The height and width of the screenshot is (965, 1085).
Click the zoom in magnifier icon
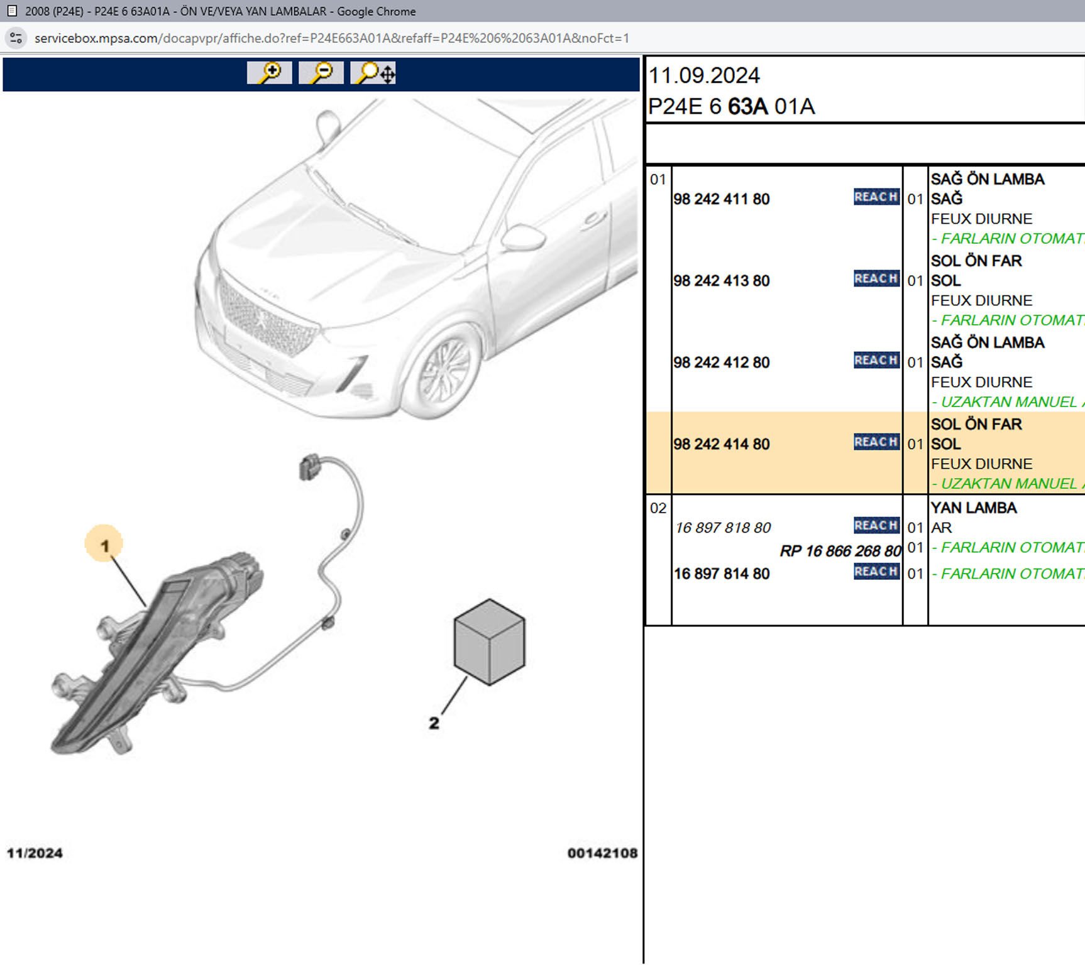click(269, 73)
